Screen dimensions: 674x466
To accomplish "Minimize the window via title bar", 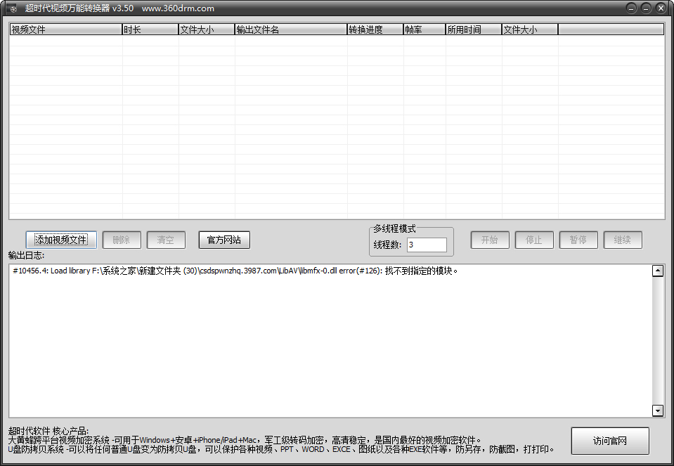I will [631, 8].
